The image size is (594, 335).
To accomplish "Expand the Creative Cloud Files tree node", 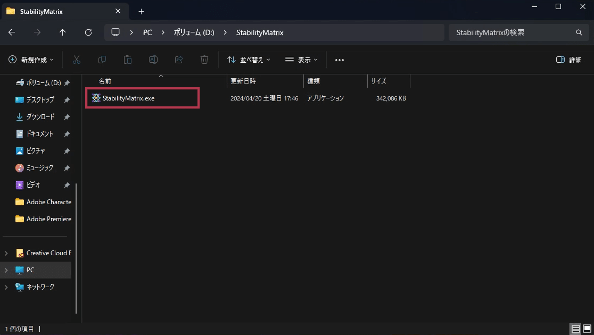I will click(x=6, y=253).
